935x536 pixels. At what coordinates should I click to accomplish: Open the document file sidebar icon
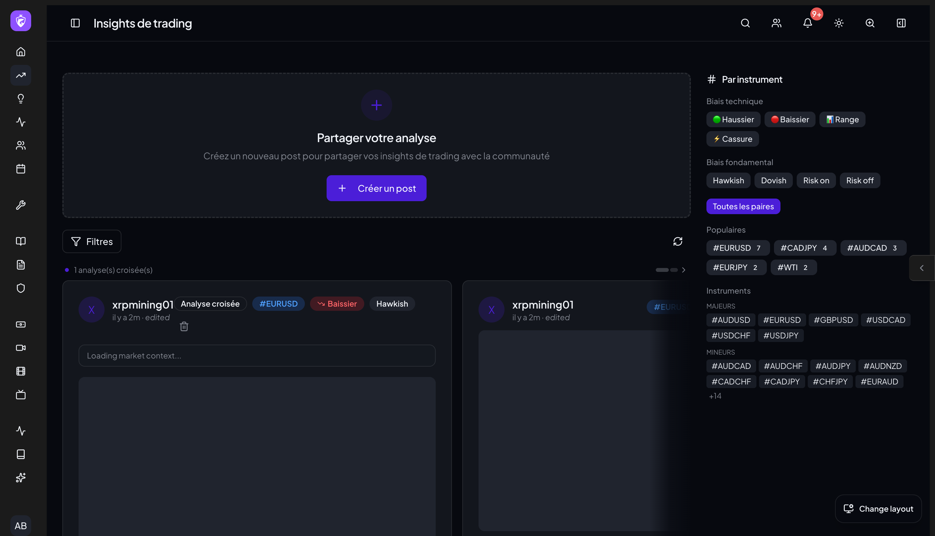click(x=21, y=265)
